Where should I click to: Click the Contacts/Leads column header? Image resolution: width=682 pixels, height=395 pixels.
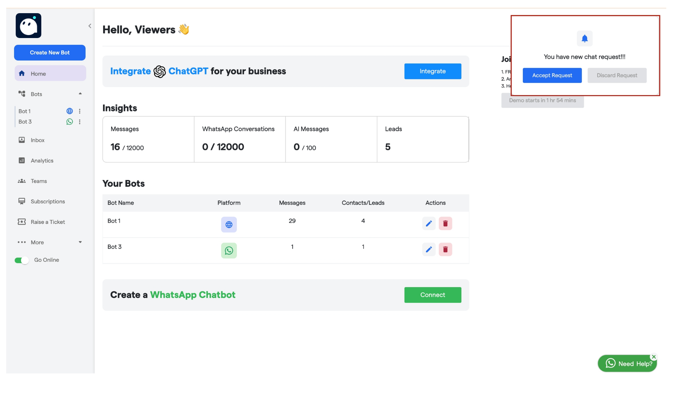click(x=363, y=203)
